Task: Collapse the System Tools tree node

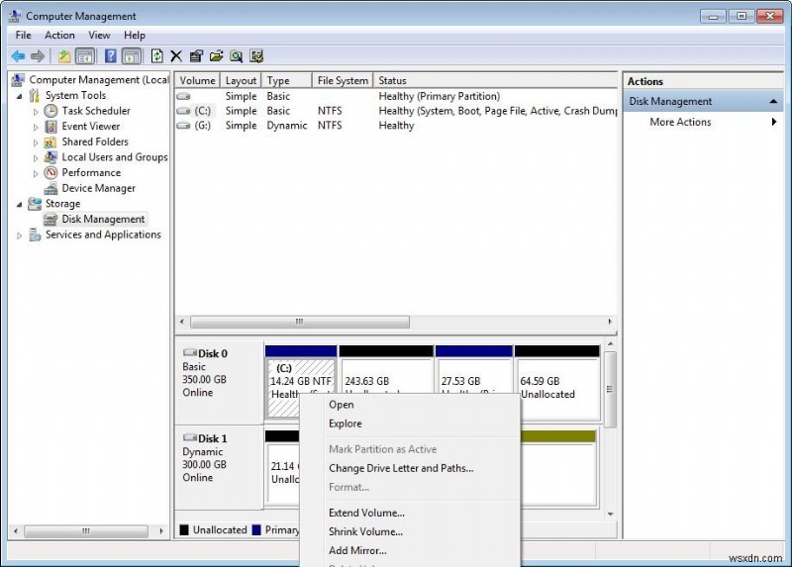Action: click(20, 96)
